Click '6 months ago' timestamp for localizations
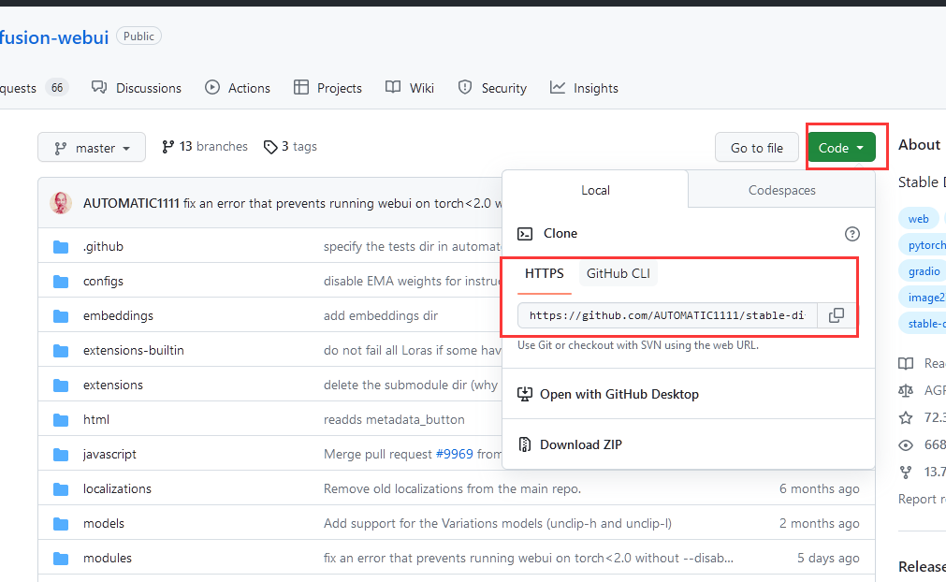This screenshot has width=946, height=582. [820, 489]
